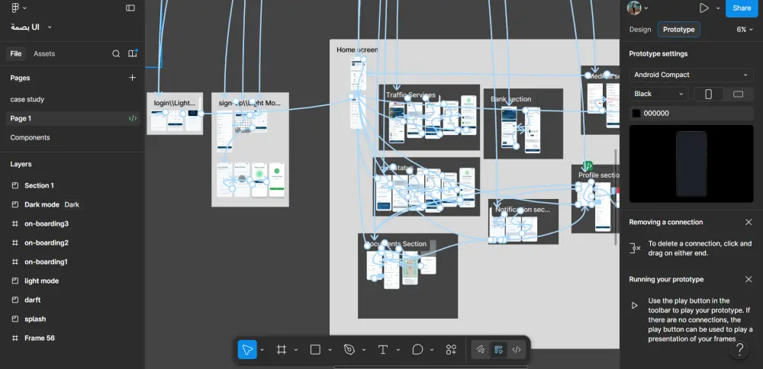
Task: Select Page 1 in pages list
Action: coord(73,118)
